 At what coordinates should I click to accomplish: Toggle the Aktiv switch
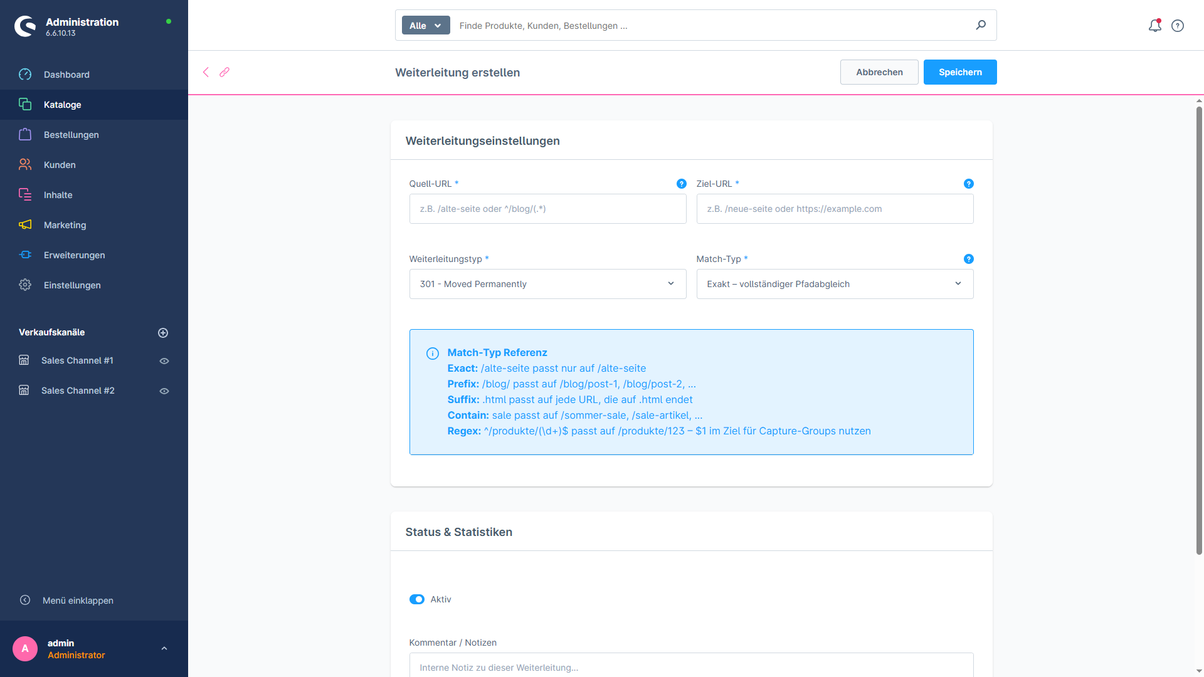pyautogui.click(x=417, y=599)
